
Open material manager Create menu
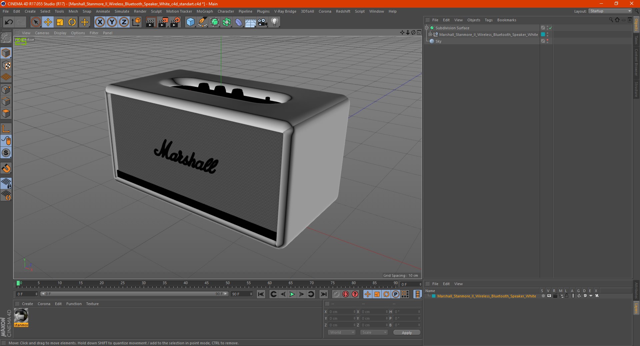27,304
